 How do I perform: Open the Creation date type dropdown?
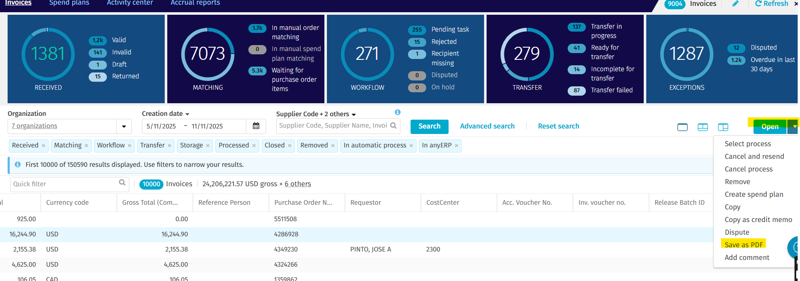pyautogui.click(x=187, y=114)
